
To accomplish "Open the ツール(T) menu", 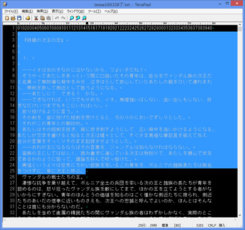I will pyautogui.click(x=94, y=11).
